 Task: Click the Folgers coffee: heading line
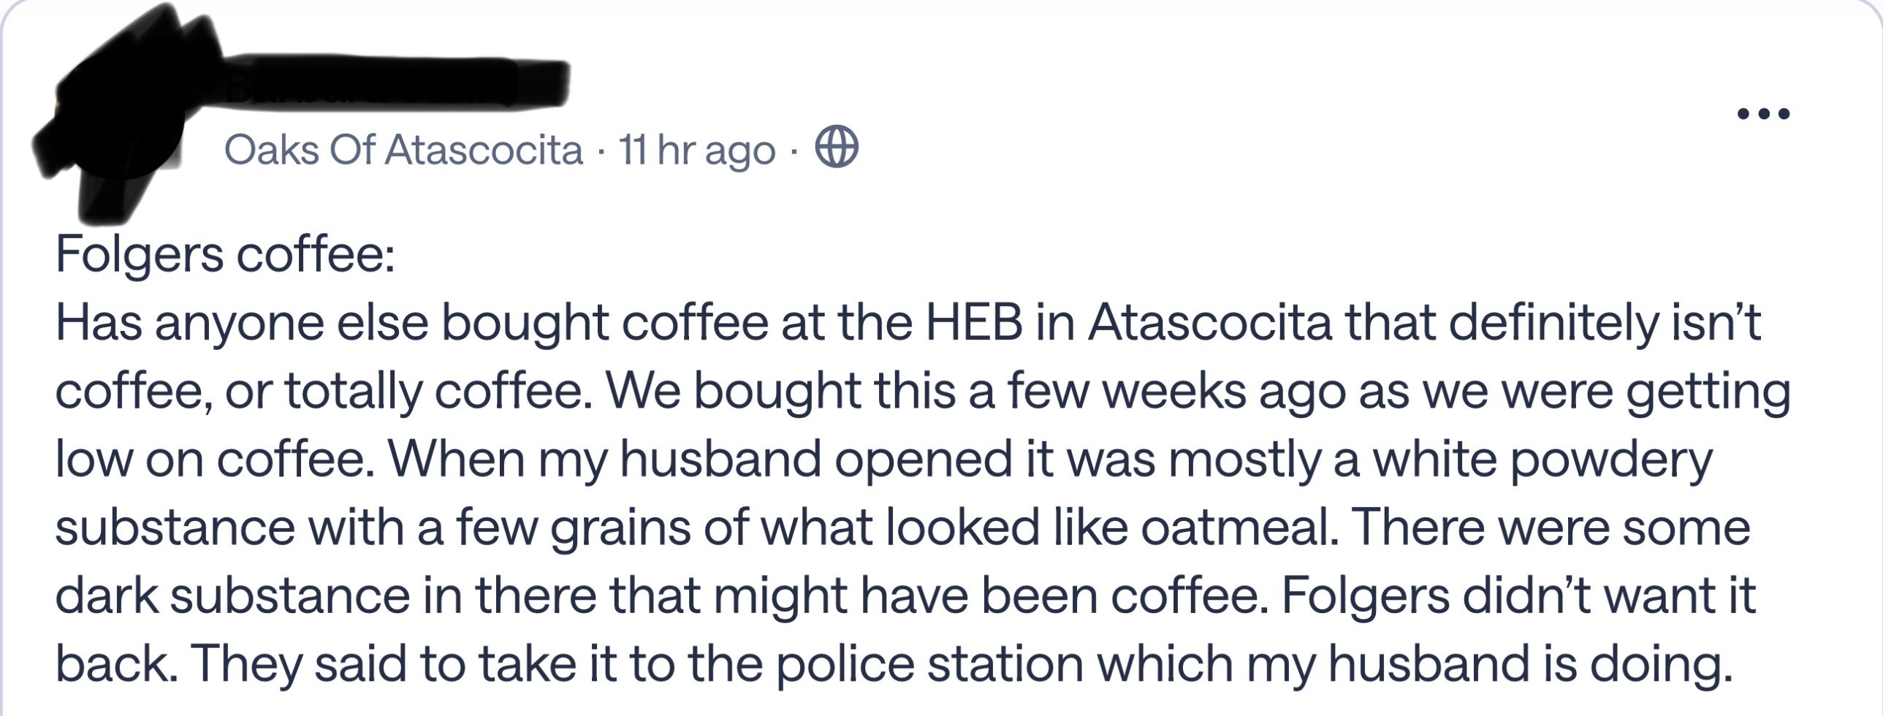[x=226, y=254]
